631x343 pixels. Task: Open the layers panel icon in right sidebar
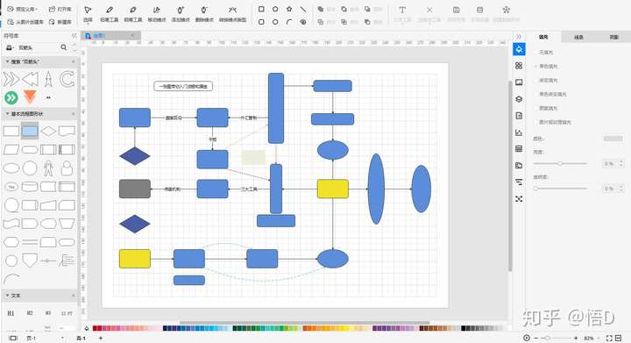pyautogui.click(x=519, y=99)
